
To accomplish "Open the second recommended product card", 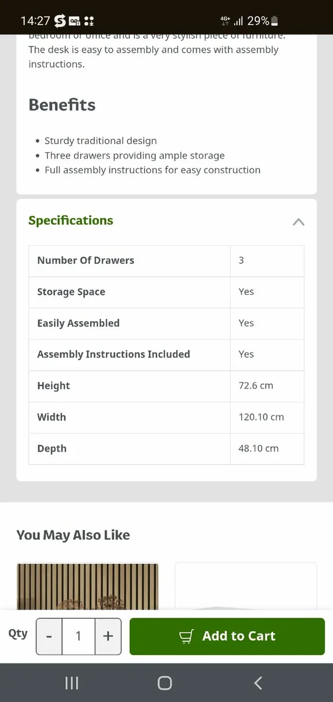I will click(246, 586).
